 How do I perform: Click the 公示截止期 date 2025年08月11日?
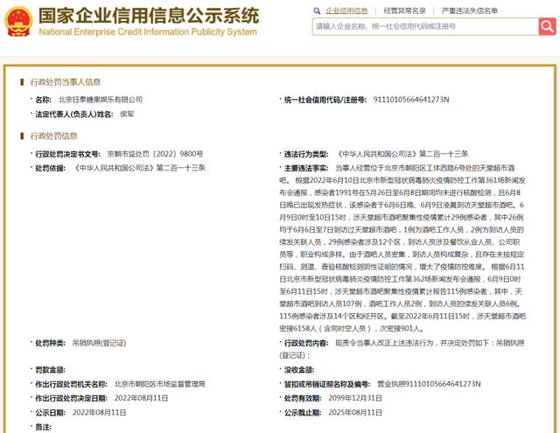tap(356, 411)
